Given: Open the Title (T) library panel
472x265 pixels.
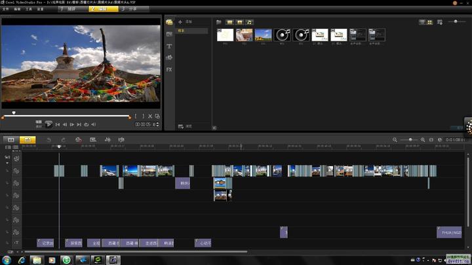Looking at the screenshot, I should [169, 46].
